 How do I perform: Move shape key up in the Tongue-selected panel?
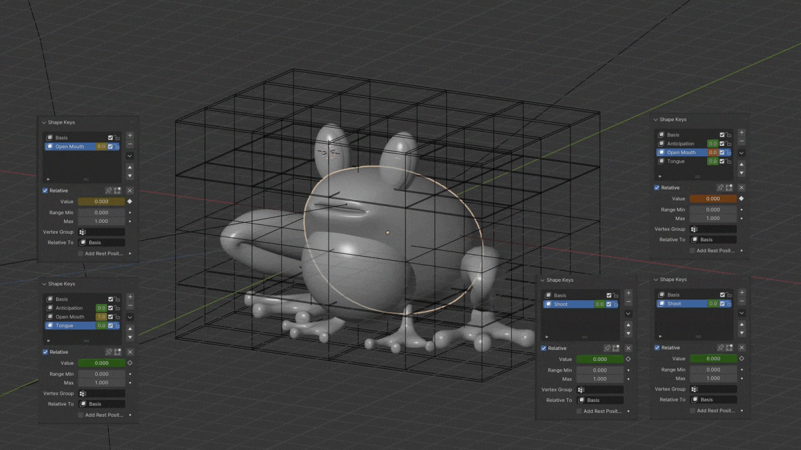click(130, 329)
